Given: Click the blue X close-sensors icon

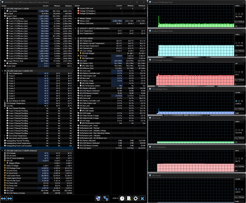Looking at the screenshot, I should coord(142,199).
